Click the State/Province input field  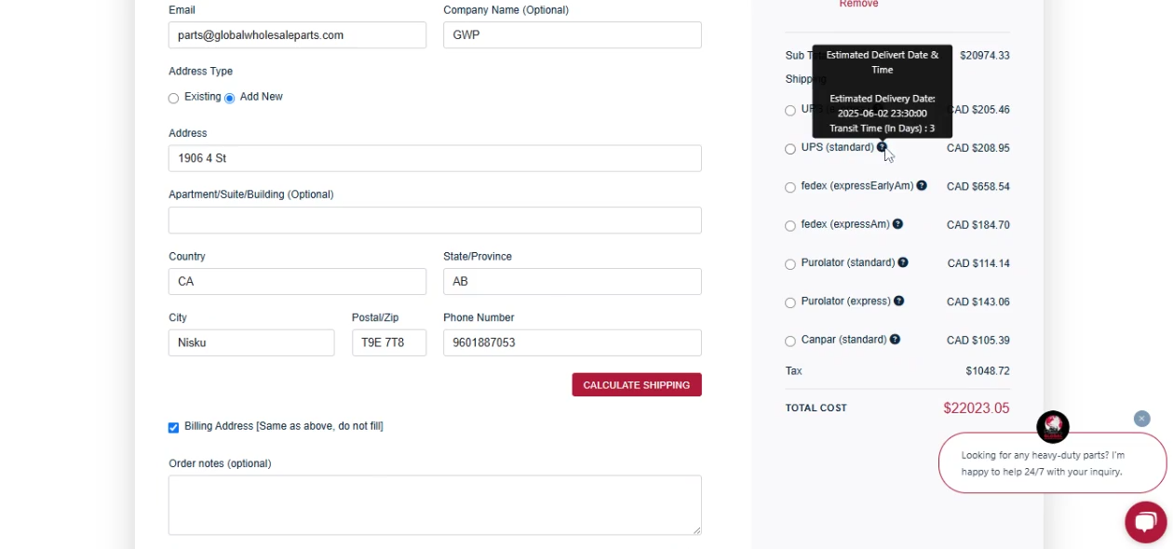coord(572,282)
